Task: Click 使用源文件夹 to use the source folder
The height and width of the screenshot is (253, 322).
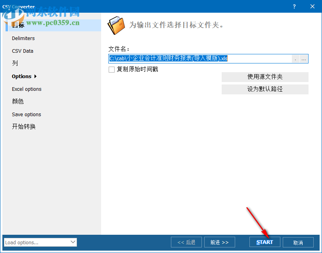Action: click(264, 77)
